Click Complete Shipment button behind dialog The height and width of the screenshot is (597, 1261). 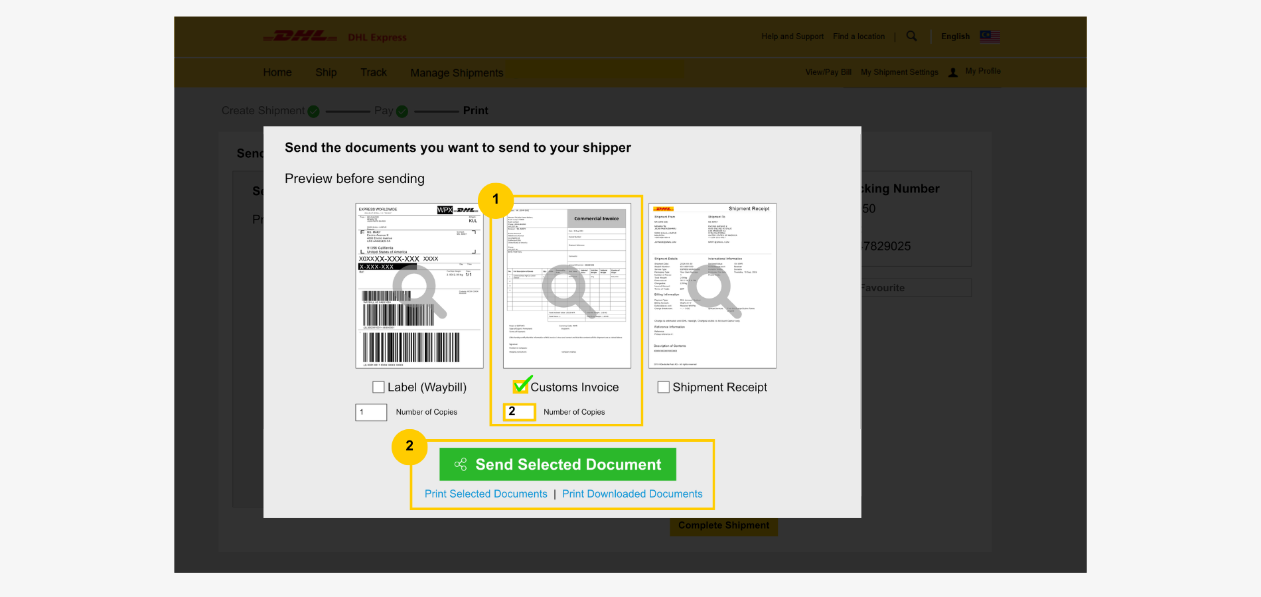(723, 525)
